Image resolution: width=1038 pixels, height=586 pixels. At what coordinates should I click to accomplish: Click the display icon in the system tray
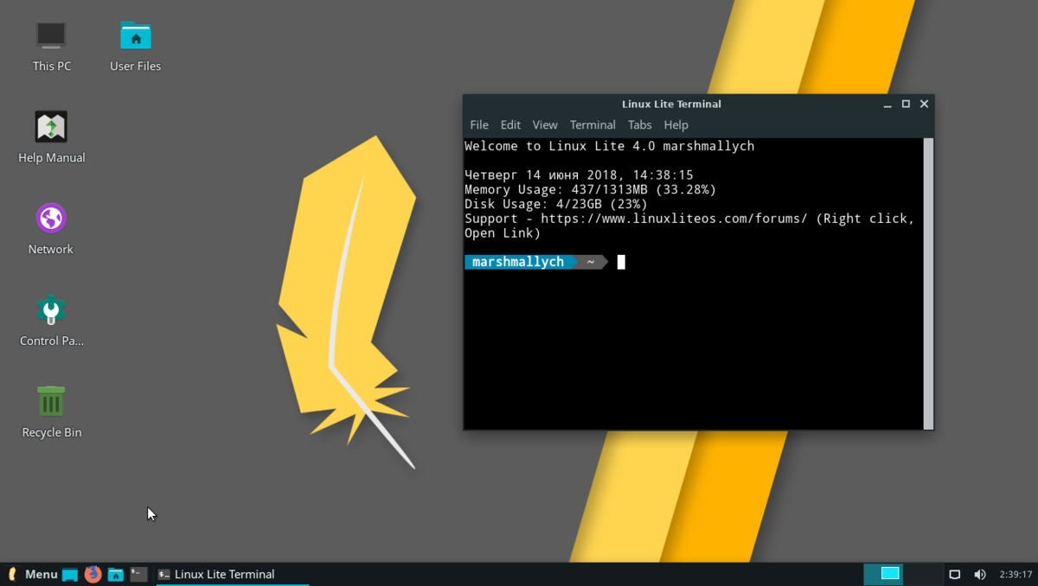point(954,574)
